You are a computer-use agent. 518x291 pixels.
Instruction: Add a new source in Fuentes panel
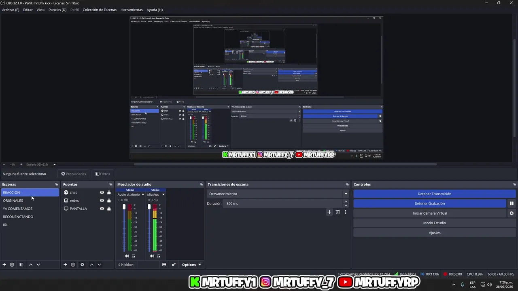pyautogui.click(x=65, y=265)
